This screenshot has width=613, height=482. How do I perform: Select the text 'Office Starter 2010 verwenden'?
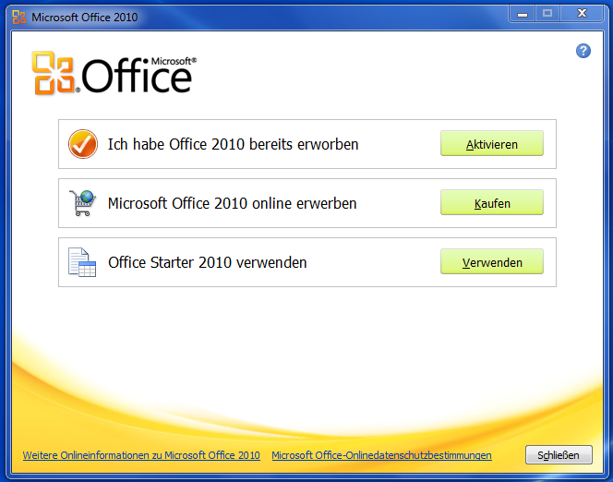point(207,262)
